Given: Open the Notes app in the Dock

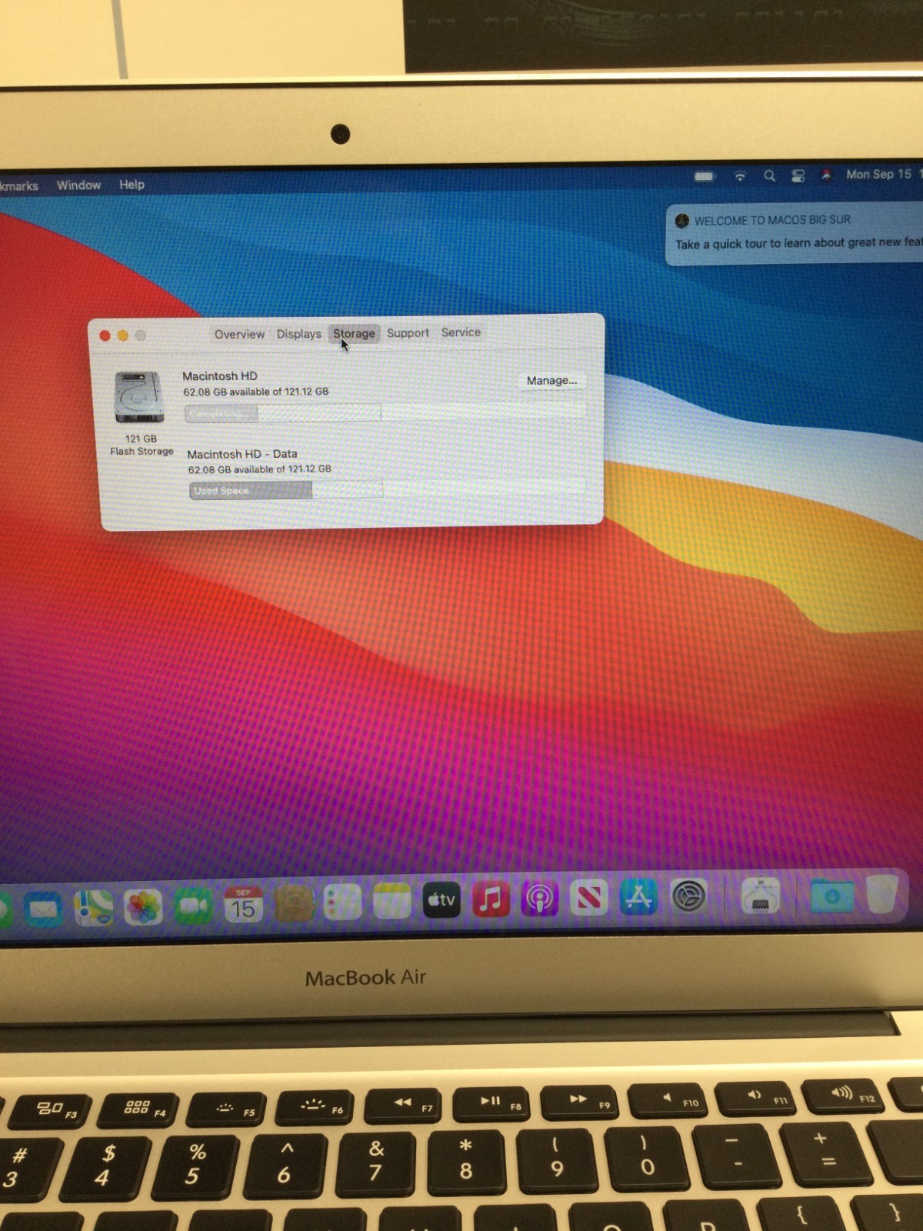Looking at the screenshot, I should (392, 901).
